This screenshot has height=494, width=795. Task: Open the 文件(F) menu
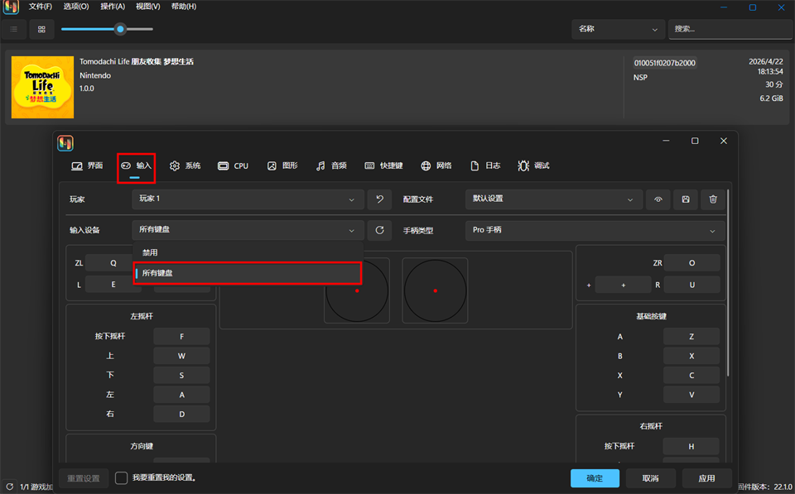point(40,7)
